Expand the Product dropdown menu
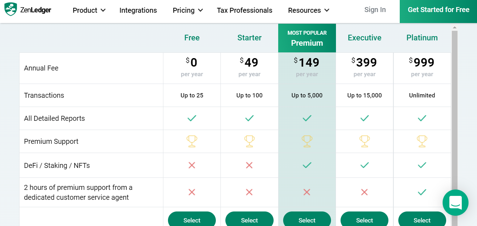This screenshot has height=226, width=477. pos(89,10)
